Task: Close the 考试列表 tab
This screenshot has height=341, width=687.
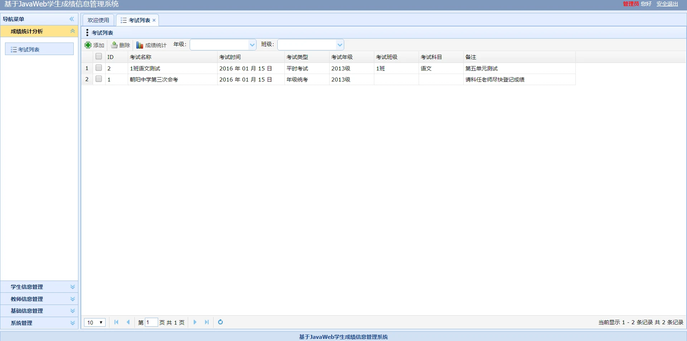Action: coord(154,20)
